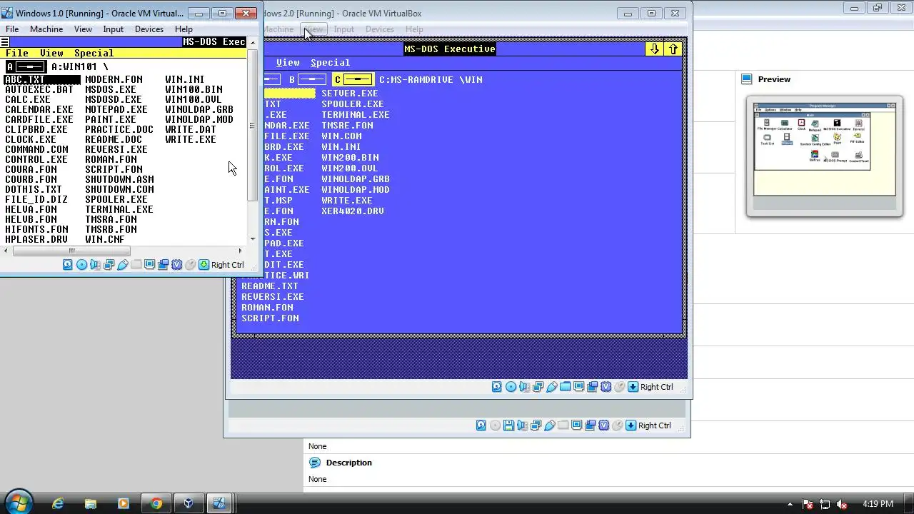Image resolution: width=914 pixels, height=514 pixels.
Task: Click volume icon in system tray
Action: coord(842,504)
